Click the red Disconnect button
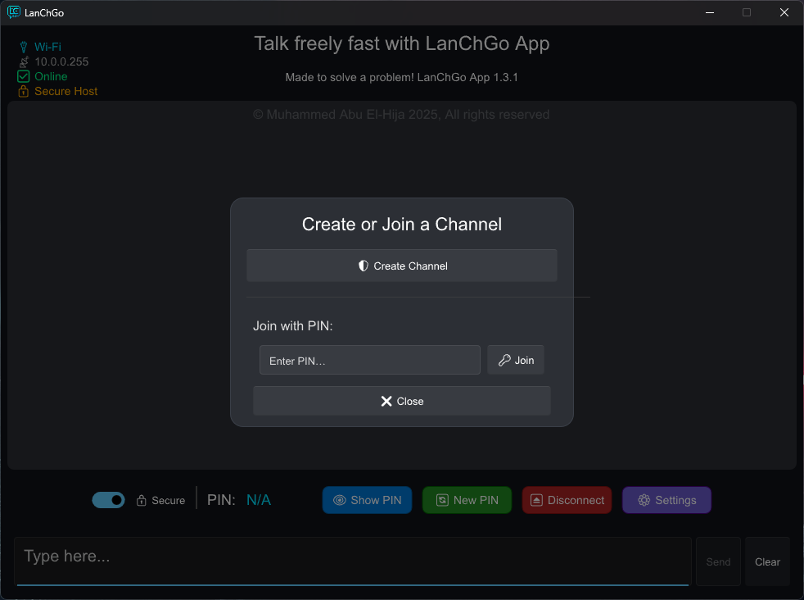Image resolution: width=804 pixels, height=600 pixels. click(567, 500)
